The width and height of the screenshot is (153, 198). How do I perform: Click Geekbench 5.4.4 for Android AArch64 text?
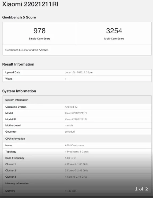[x=27, y=50]
